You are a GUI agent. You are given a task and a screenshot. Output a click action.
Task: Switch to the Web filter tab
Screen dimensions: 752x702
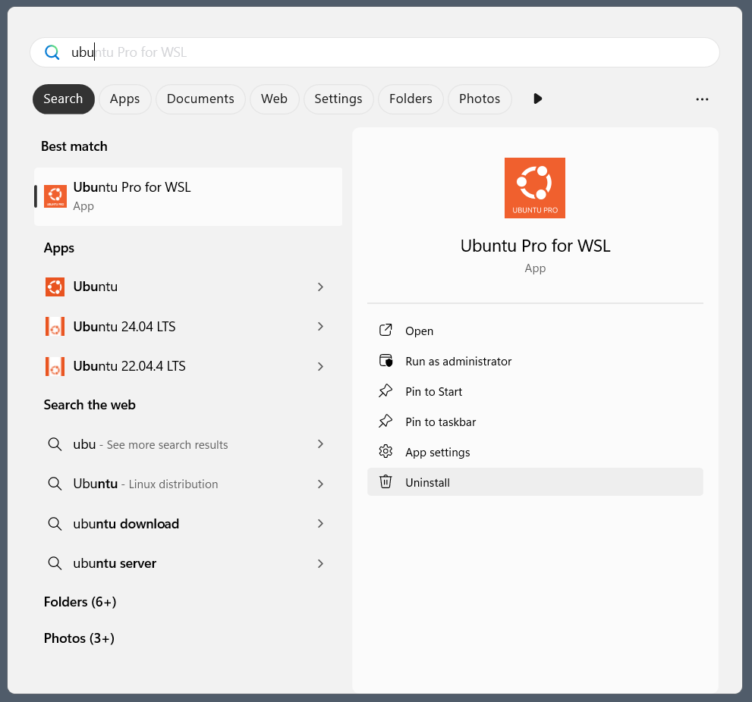pos(275,99)
